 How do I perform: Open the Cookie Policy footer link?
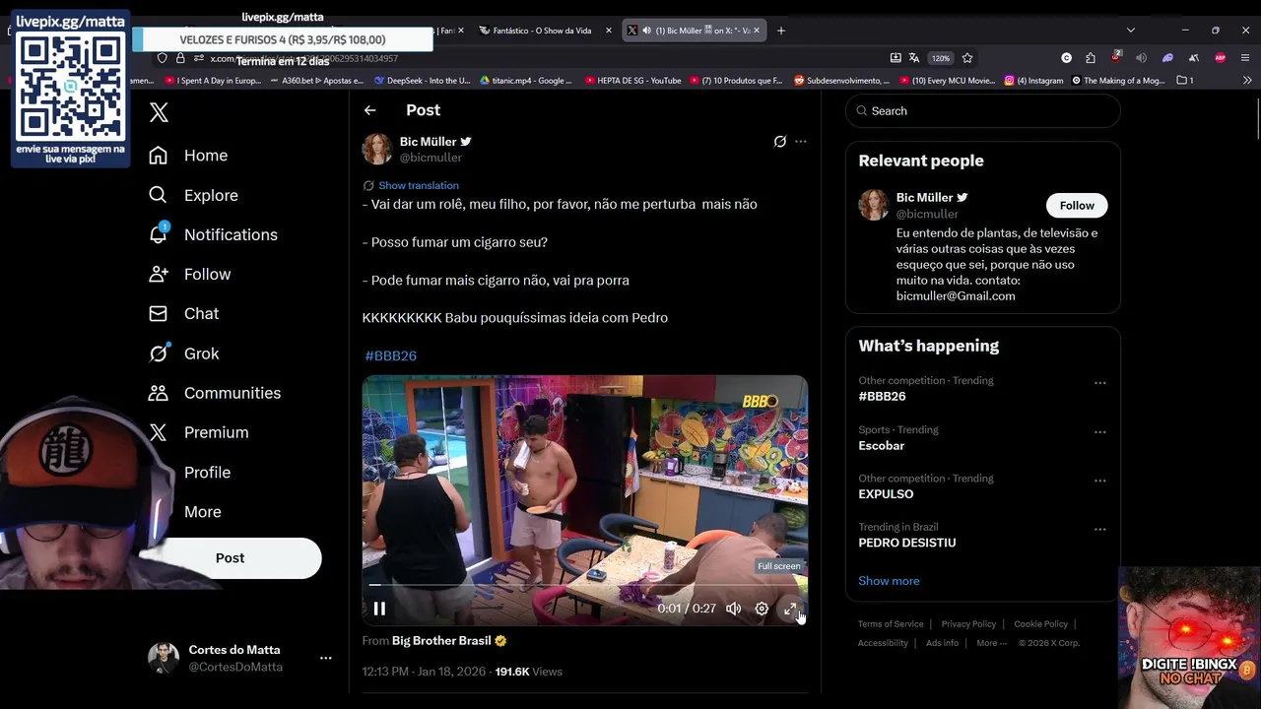tap(1040, 624)
